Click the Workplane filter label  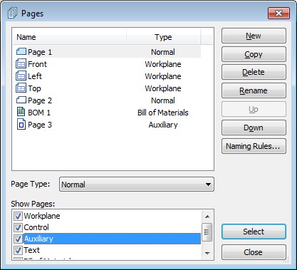coord(42,216)
